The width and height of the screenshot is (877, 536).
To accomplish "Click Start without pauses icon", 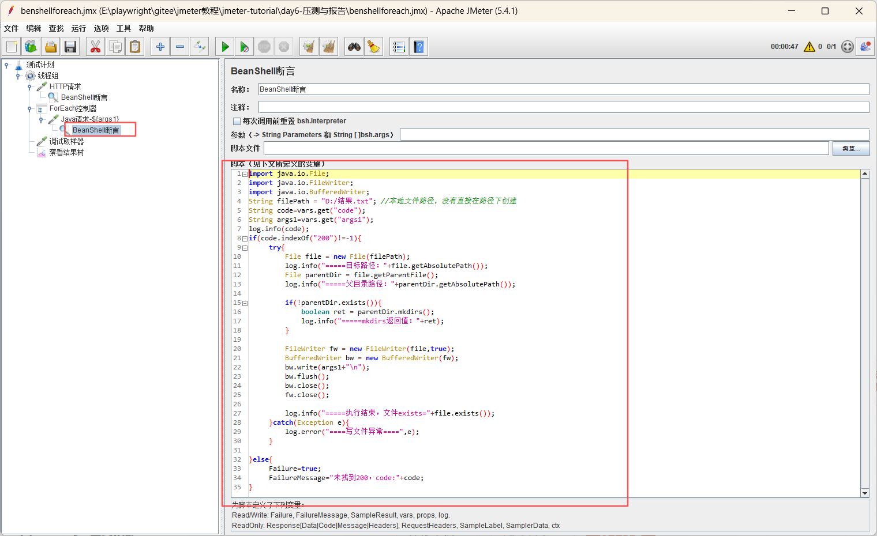I will (x=245, y=47).
